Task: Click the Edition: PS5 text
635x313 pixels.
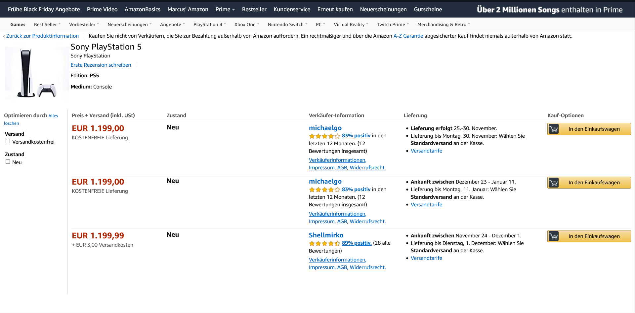Action: (x=85, y=75)
